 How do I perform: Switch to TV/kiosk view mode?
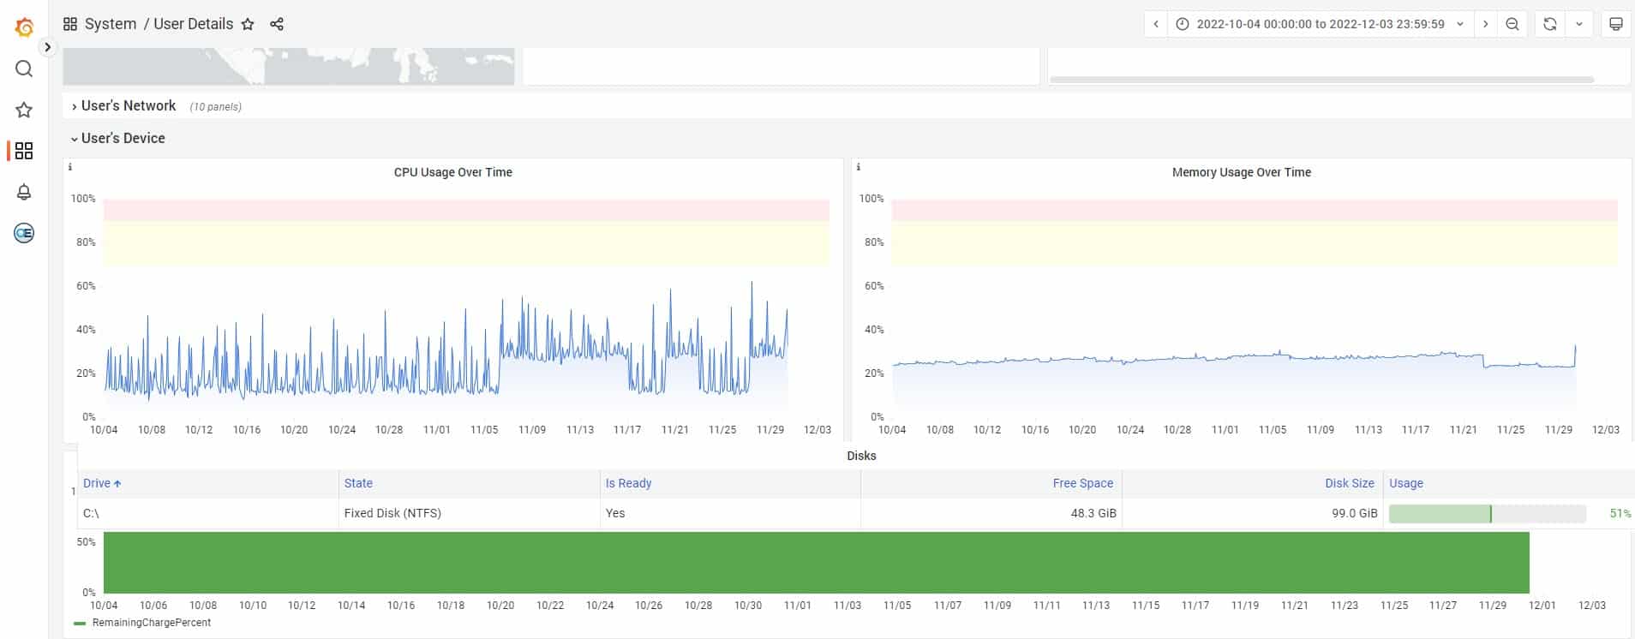point(1615,24)
